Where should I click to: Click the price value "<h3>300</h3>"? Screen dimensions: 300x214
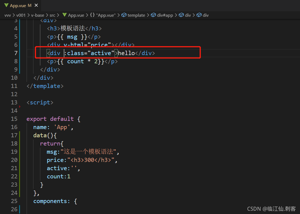click(91, 160)
